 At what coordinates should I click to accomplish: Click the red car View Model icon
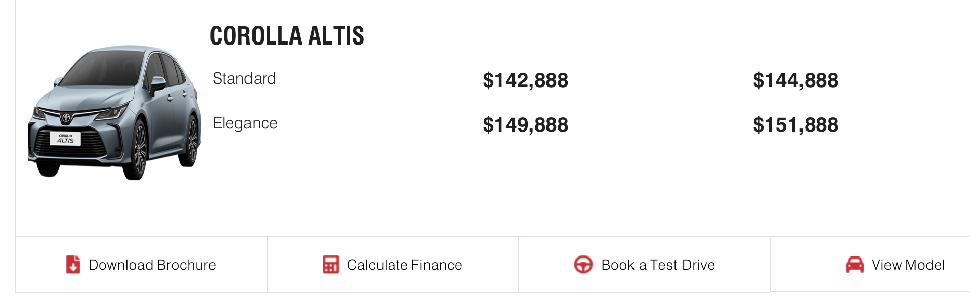point(855,265)
